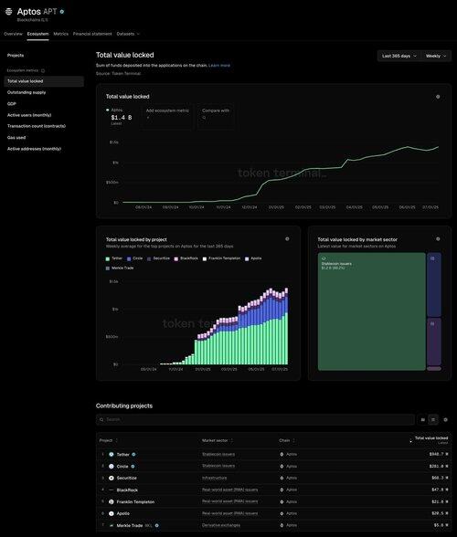This screenshot has width=457, height=537.
Task: Click the search magnifier icon in the projects search
Action: pyautogui.click(x=101, y=419)
